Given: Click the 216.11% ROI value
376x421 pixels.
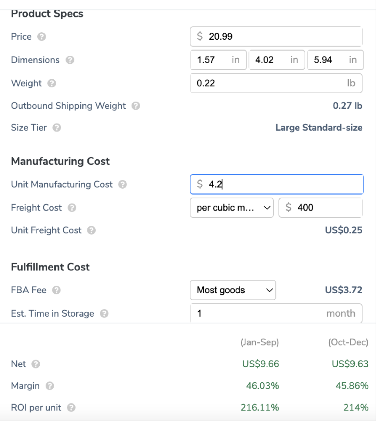Looking at the screenshot, I should tap(260, 408).
